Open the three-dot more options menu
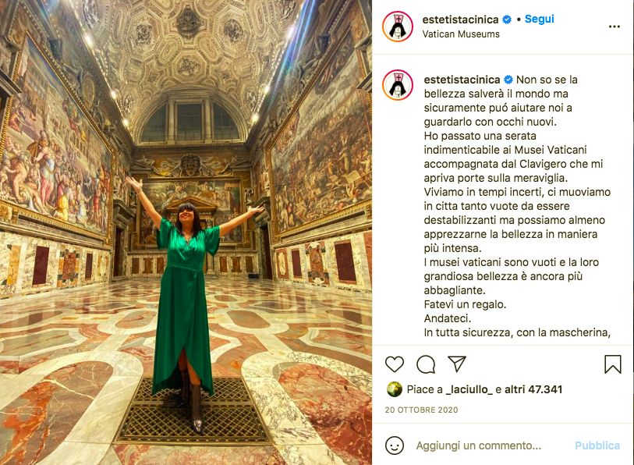 point(615,27)
